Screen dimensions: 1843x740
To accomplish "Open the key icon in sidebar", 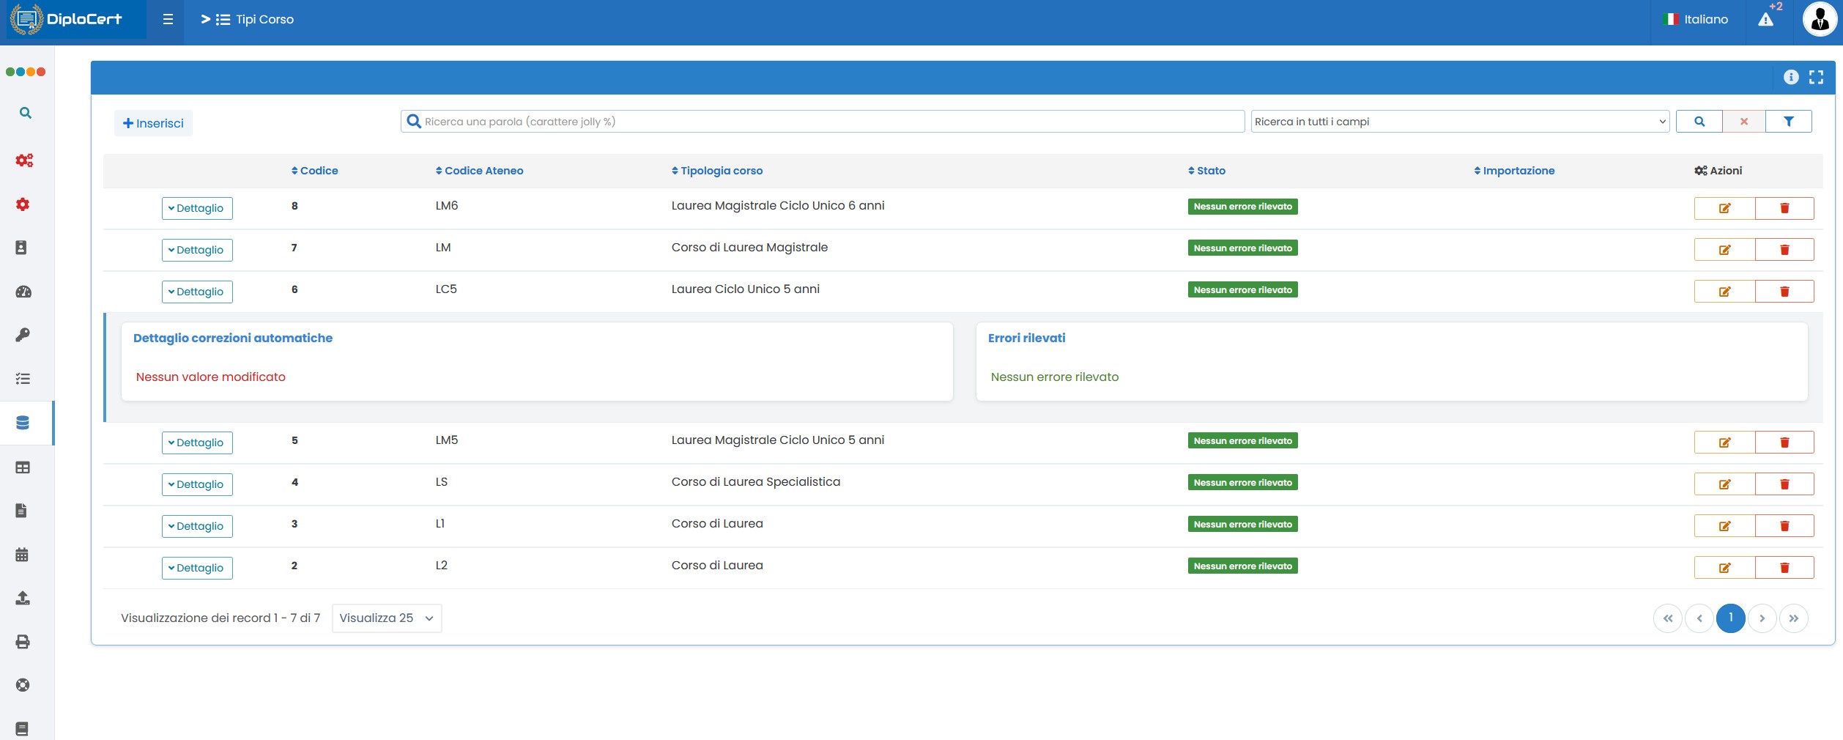I will [x=23, y=335].
